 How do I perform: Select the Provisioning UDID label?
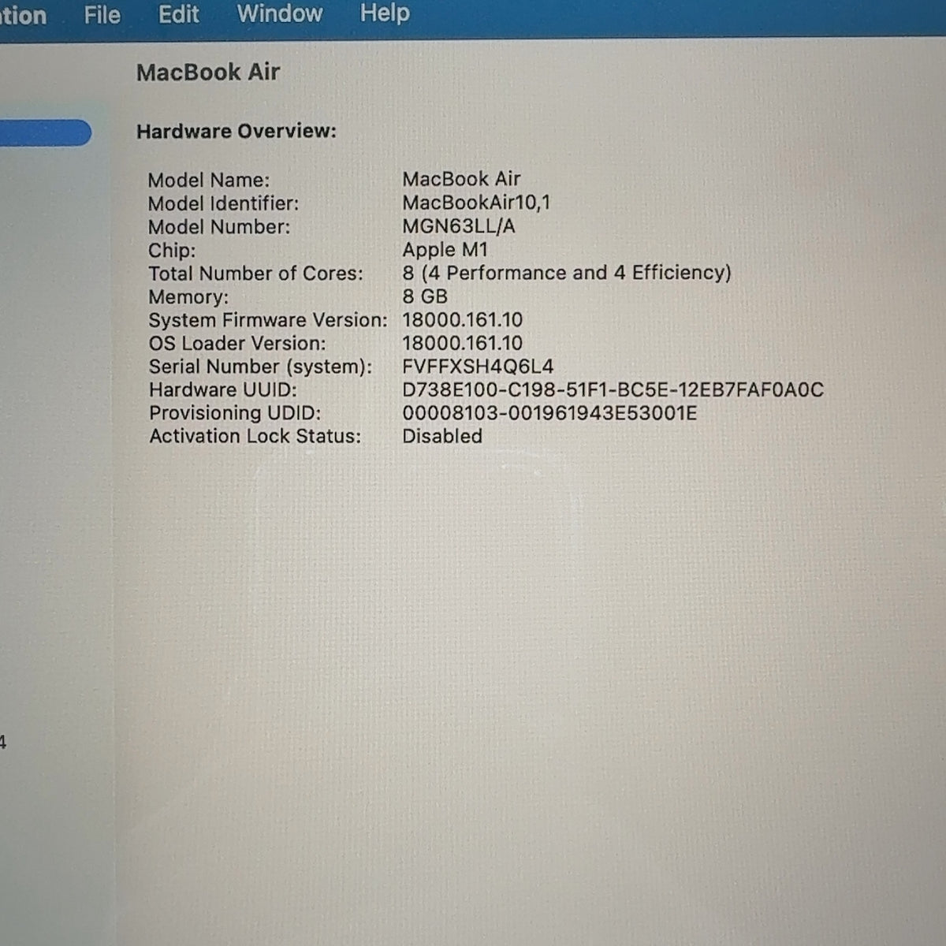235,413
